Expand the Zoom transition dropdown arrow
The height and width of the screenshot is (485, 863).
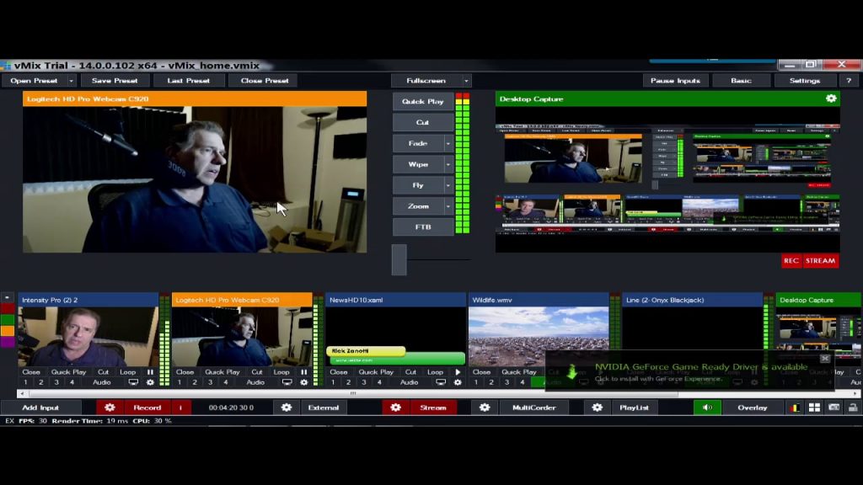pos(448,206)
